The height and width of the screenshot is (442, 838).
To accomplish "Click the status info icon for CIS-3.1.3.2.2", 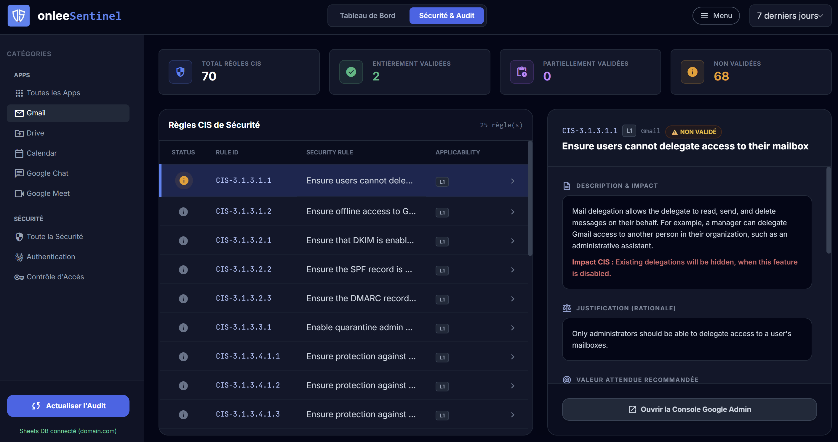I will pyautogui.click(x=183, y=270).
